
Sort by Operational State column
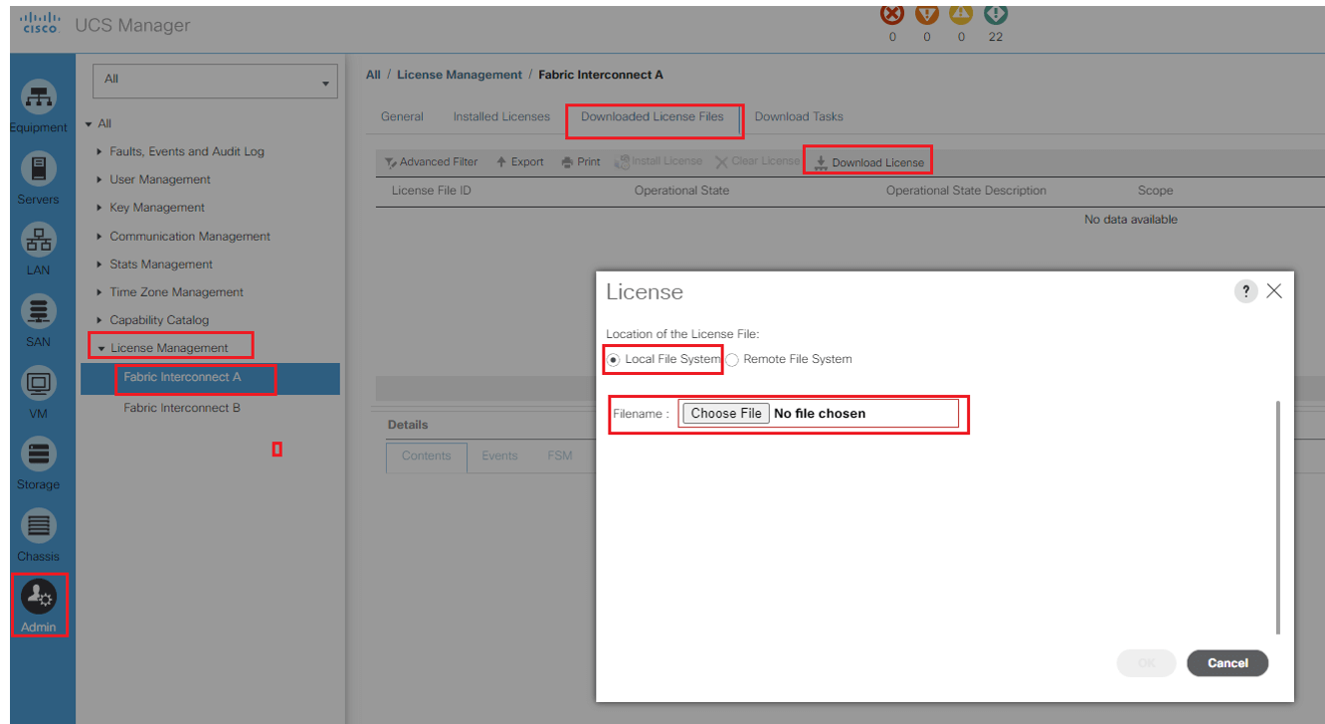[681, 190]
